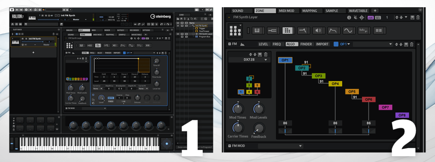
Task: Delete the FM Synth Layer preset with trash icon
Action: click(418, 17)
